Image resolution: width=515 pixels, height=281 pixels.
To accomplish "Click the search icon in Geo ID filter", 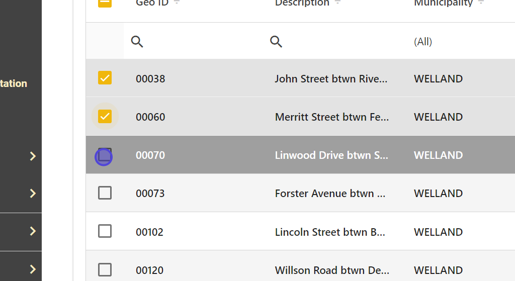I will tap(137, 42).
